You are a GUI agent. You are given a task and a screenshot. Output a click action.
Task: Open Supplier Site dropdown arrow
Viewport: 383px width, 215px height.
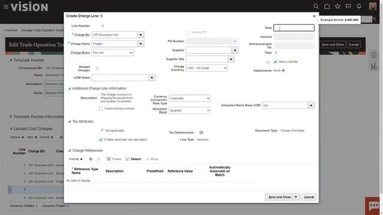231,59
